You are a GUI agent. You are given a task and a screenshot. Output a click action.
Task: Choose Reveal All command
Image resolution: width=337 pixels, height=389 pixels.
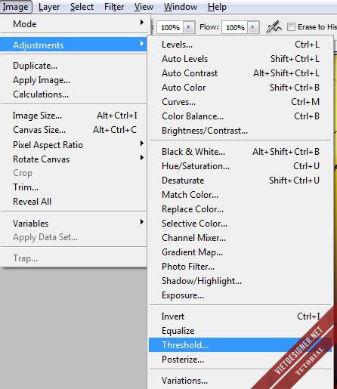(73, 201)
